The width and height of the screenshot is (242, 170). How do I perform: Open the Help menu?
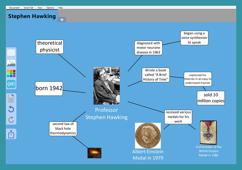[60, 7]
